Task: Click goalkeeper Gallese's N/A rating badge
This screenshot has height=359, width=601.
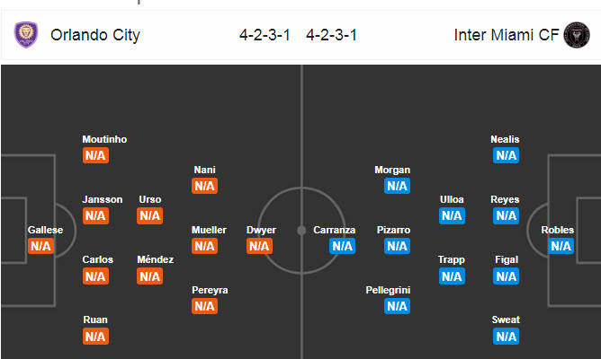Action: (x=40, y=246)
